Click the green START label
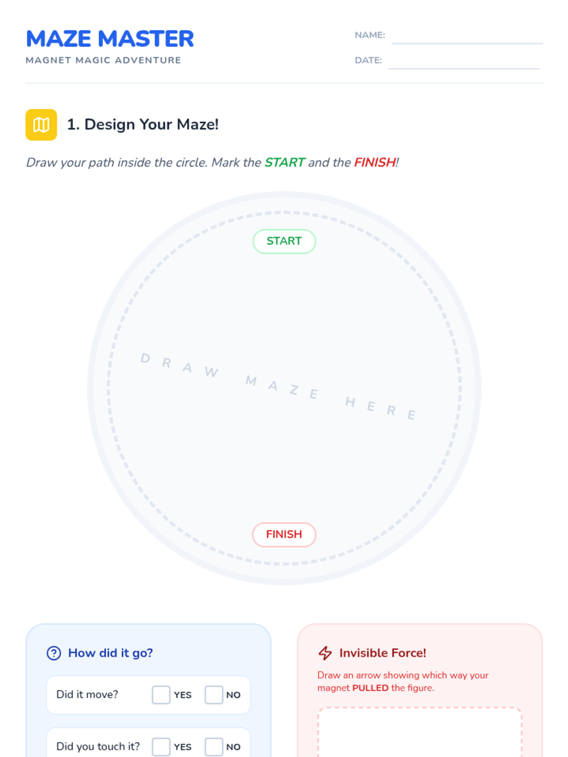The height and width of the screenshot is (757, 568). coord(284,241)
